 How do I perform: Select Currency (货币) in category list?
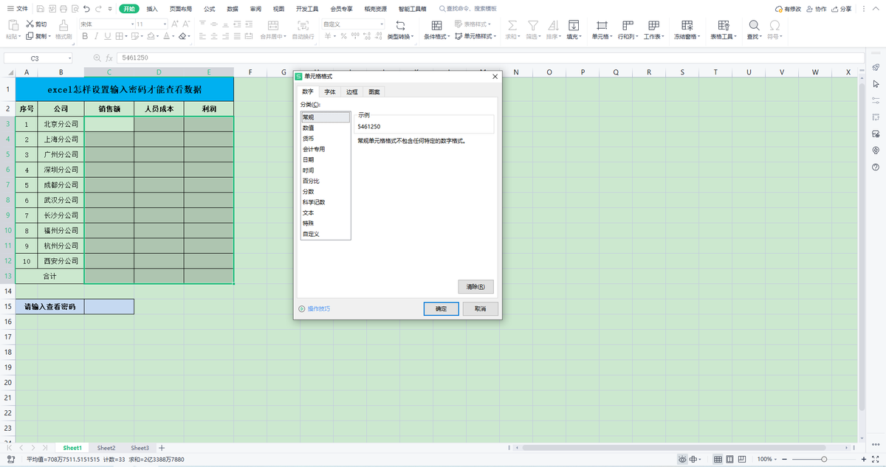326,138
